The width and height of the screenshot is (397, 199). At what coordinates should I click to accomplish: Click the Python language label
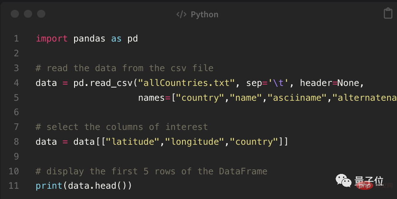[x=205, y=15]
